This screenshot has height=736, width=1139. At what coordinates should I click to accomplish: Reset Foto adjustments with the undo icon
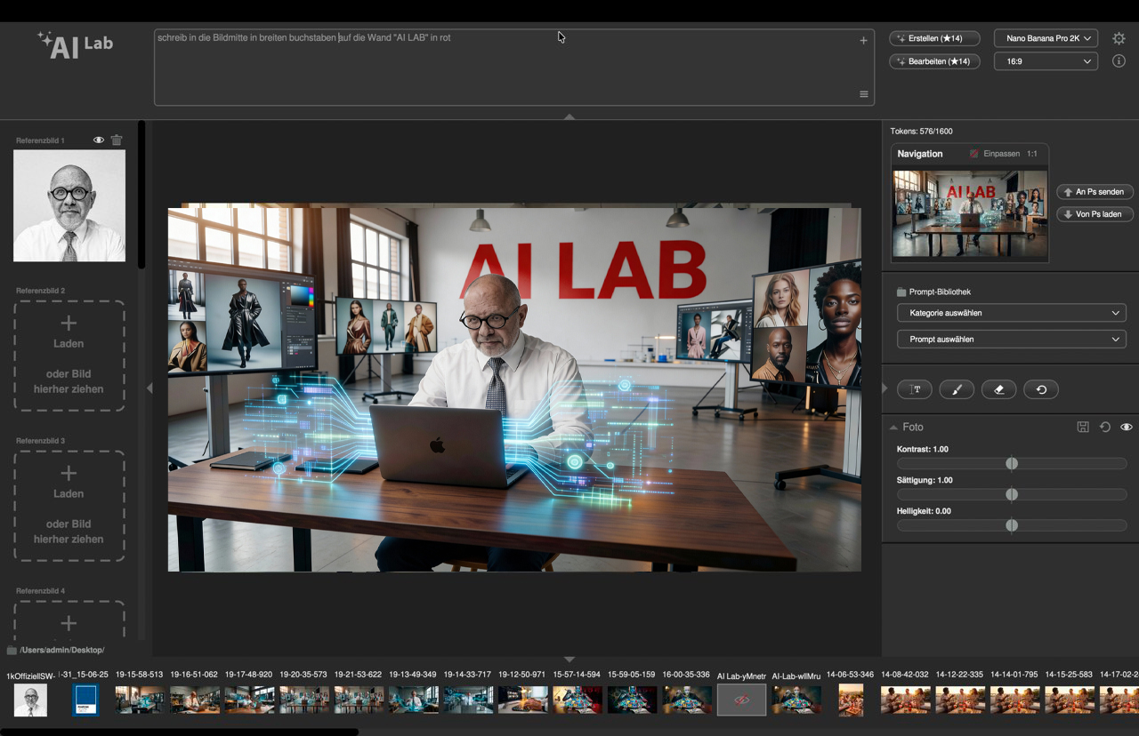[1104, 428]
